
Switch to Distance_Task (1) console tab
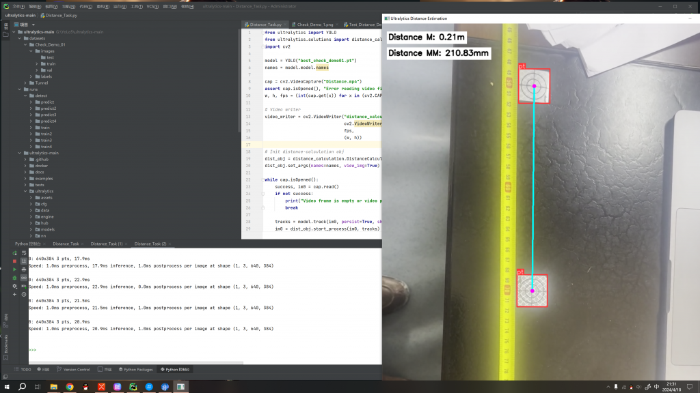click(x=107, y=244)
